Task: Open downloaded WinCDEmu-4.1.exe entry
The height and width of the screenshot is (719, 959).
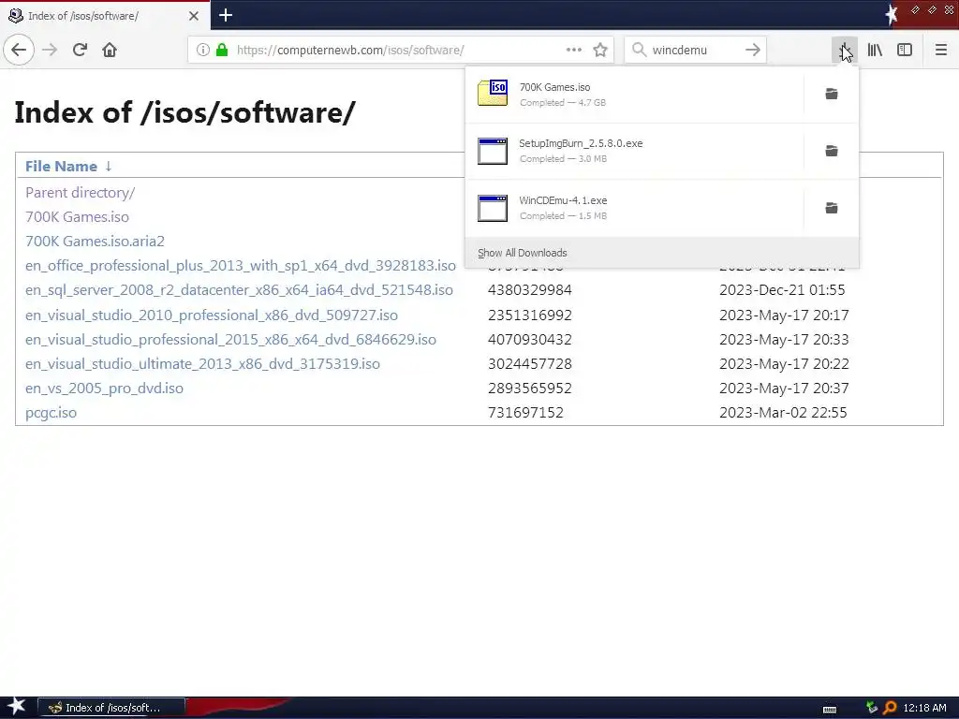Action: point(635,208)
